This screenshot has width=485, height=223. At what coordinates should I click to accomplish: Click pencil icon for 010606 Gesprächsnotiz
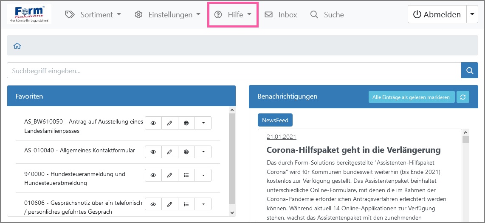tap(169, 204)
